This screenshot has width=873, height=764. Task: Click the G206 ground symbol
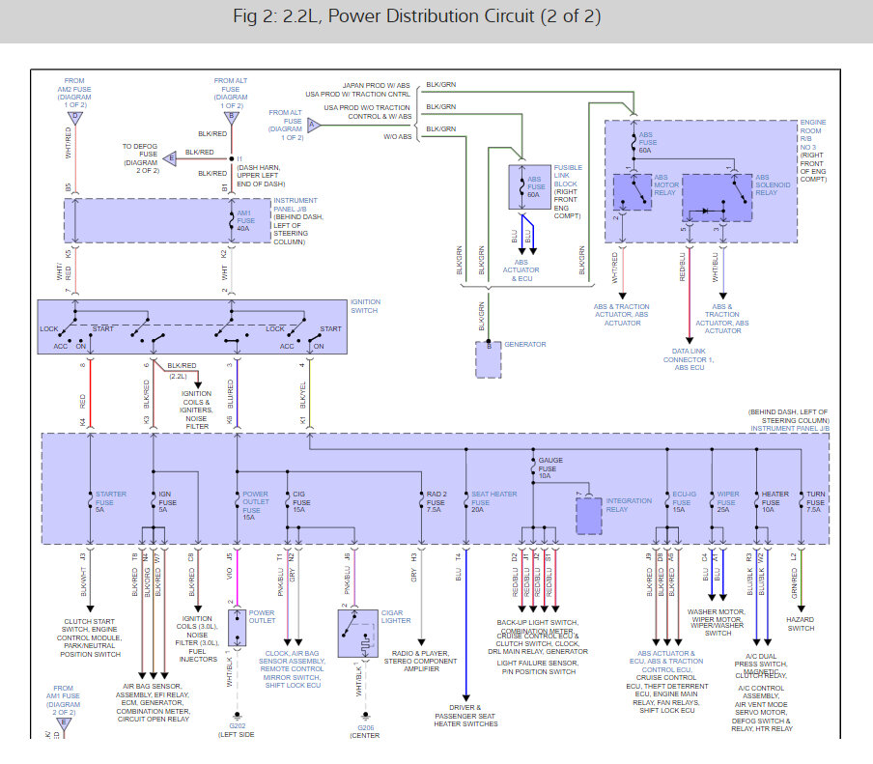pyautogui.click(x=365, y=715)
